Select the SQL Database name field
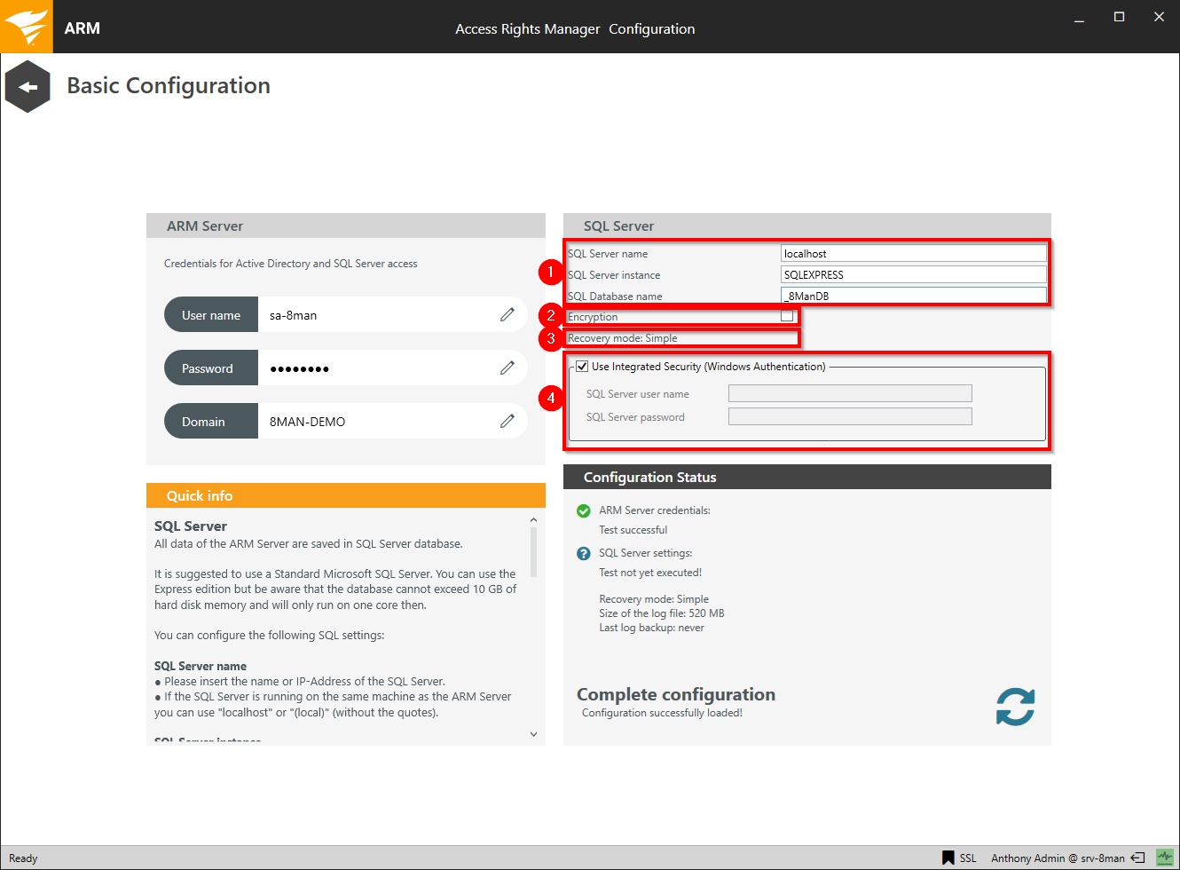This screenshot has height=870, width=1180. [x=912, y=296]
